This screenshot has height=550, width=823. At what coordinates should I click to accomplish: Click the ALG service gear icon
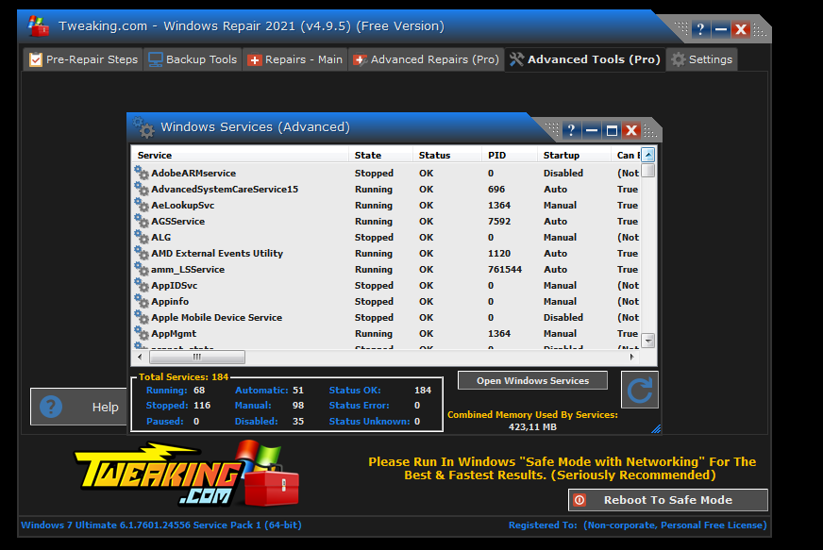point(142,237)
